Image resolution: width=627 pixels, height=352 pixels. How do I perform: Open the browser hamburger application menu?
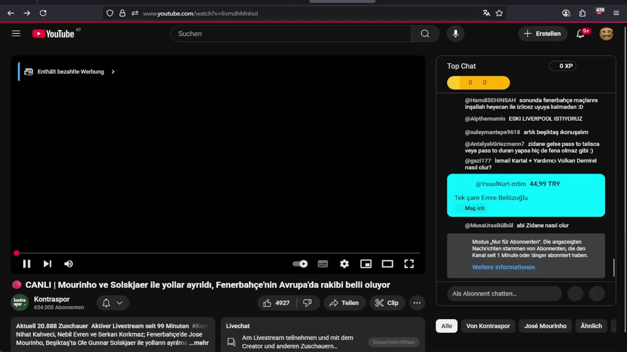click(x=616, y=13)
